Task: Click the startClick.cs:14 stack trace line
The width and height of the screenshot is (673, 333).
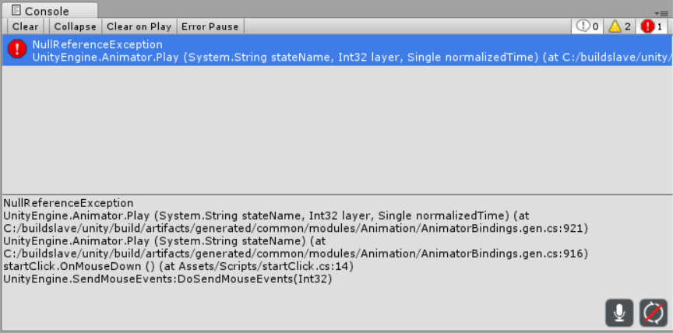Action: (x=178, y=267)
